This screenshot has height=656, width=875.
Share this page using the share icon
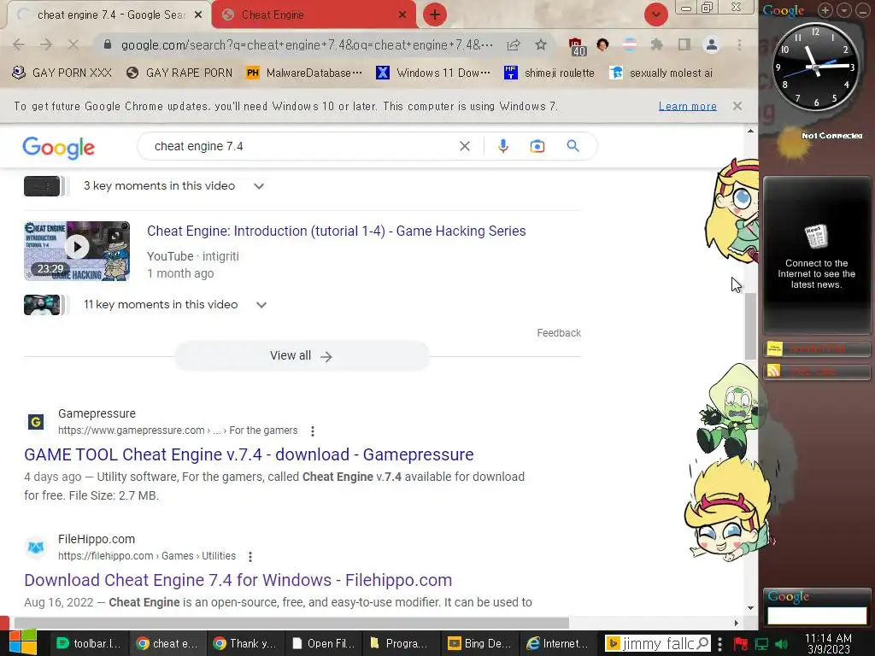click(x=514, y=44)
